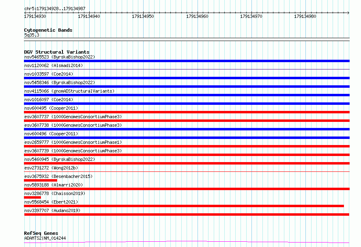Click nsv5893188 (Almarri2020) label
Screen dimensions: 361x247
pos(54,185)
